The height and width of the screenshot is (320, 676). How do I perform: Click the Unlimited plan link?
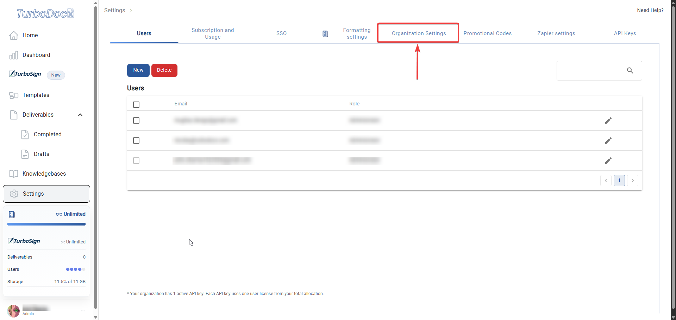coord(71,214)
